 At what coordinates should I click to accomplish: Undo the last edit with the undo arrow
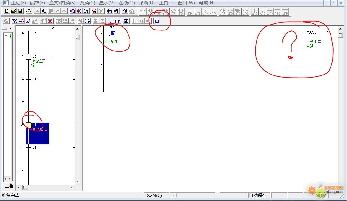tap(57, 11)
